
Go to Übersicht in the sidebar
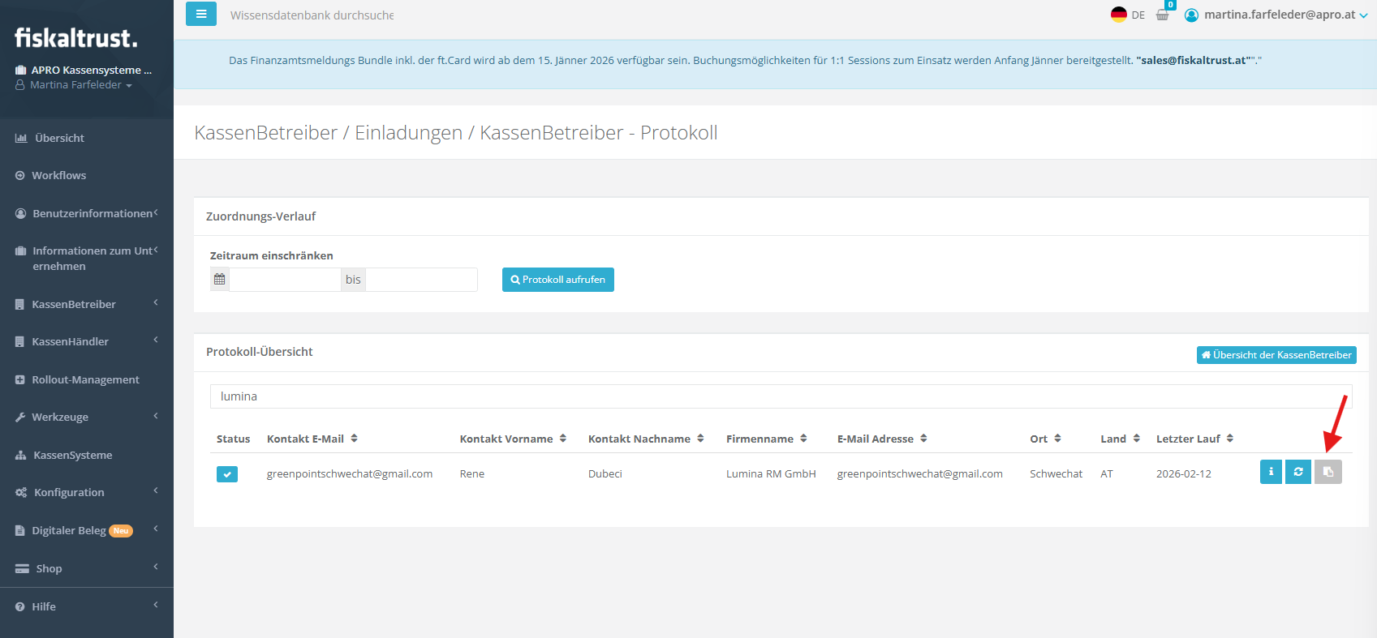pyautogui.click(x=59, y=138)
